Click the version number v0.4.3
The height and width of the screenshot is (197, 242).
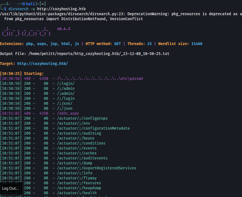click(64, 29)
